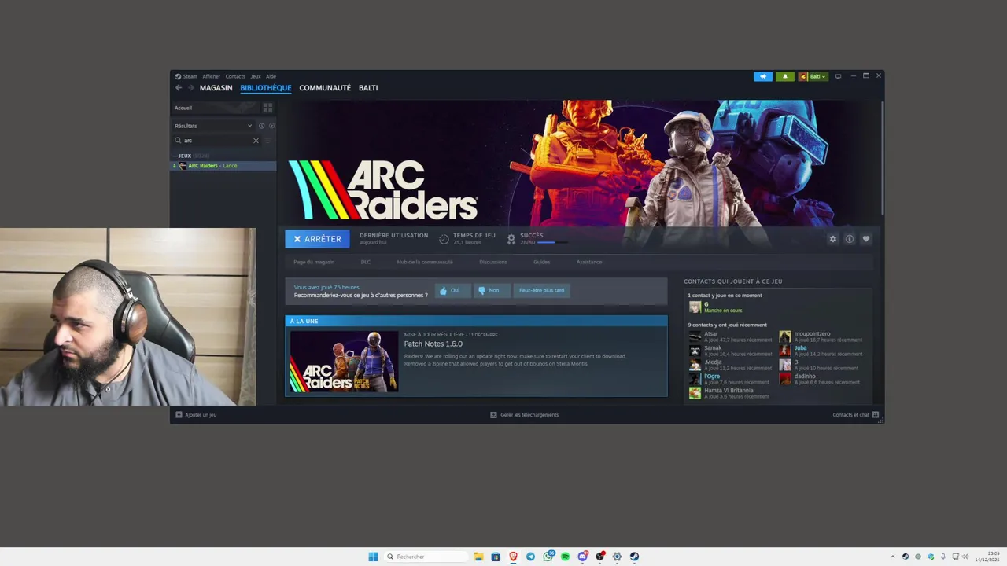
Task: Click Ajouter un jeu at bottom left
Action: click(196, 415)
